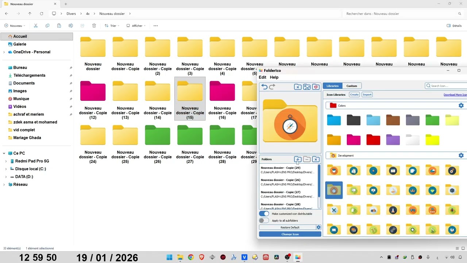Open the Nouveau dropdown in Explorer
This screenshot has width=467, height=263.
click(15, 26)
